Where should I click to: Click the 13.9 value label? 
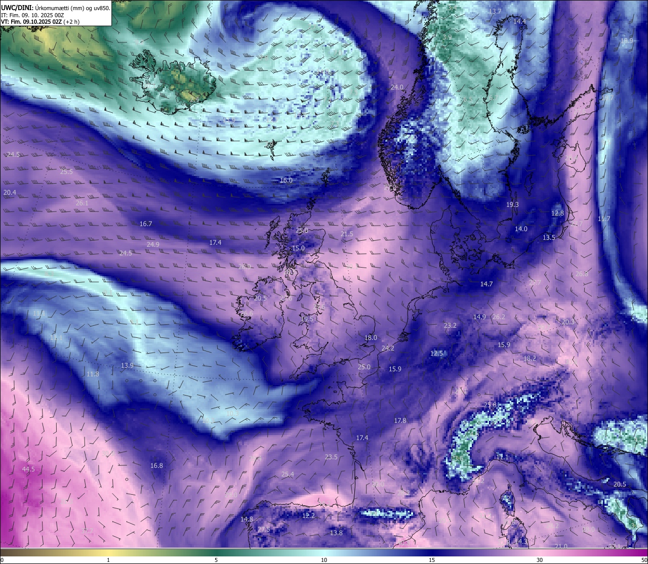(x=127, y=365)
